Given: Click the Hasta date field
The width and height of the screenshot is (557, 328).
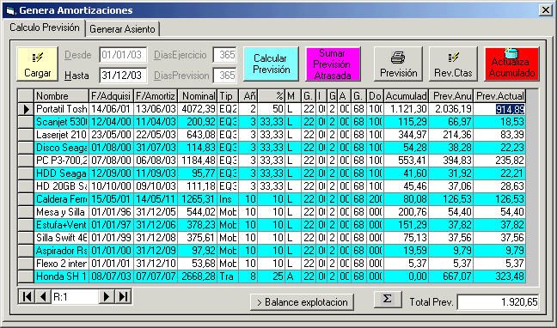Looking at the screenshot, I should [123, 76].
